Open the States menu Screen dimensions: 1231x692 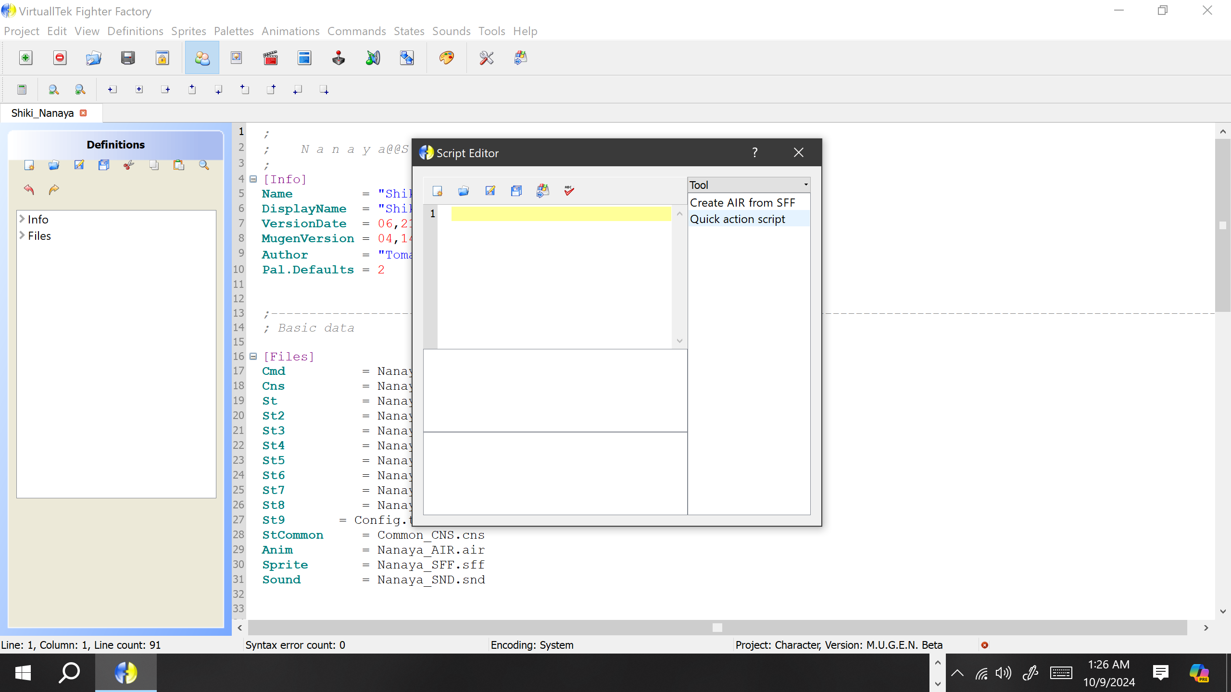pos(409,31)
